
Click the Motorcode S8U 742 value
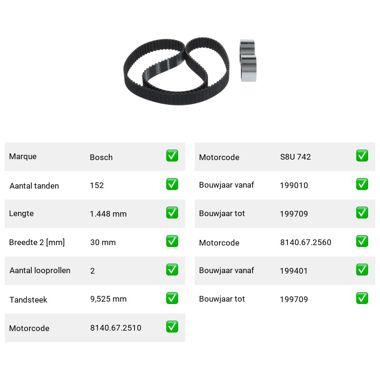pyautogui.click(x=295, y=157)
